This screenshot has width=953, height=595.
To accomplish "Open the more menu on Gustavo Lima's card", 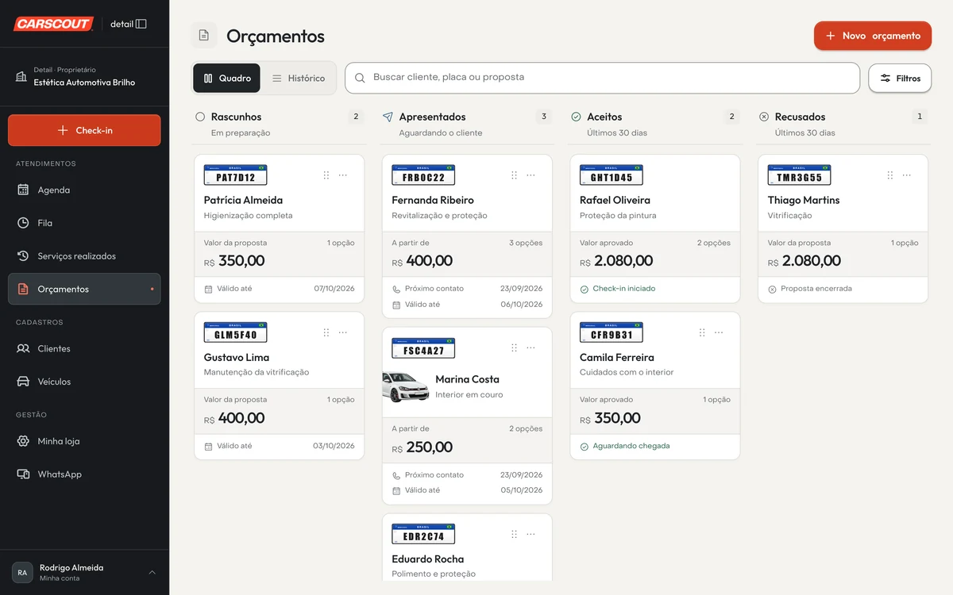I will [343, 332].
